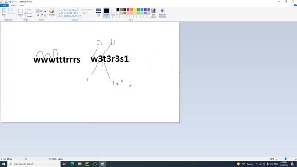Click Edit with Paint 3D
297x167 pixels.
tap(162, 13)
